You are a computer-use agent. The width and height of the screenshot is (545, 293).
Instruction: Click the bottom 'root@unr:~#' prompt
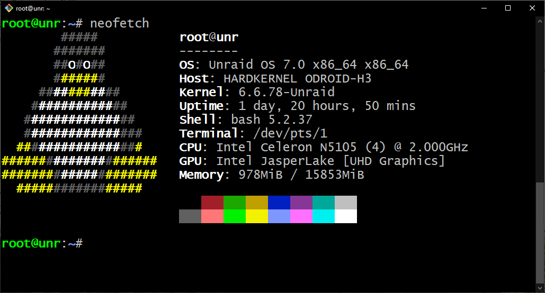(x=42, y=243)
